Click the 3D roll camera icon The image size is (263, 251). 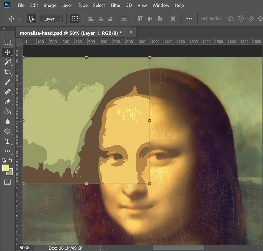coord(241,19)
